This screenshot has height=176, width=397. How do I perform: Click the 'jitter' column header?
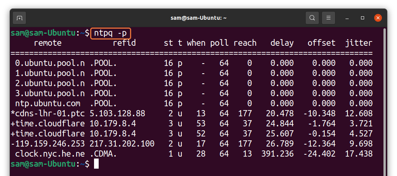pos(359,43)
